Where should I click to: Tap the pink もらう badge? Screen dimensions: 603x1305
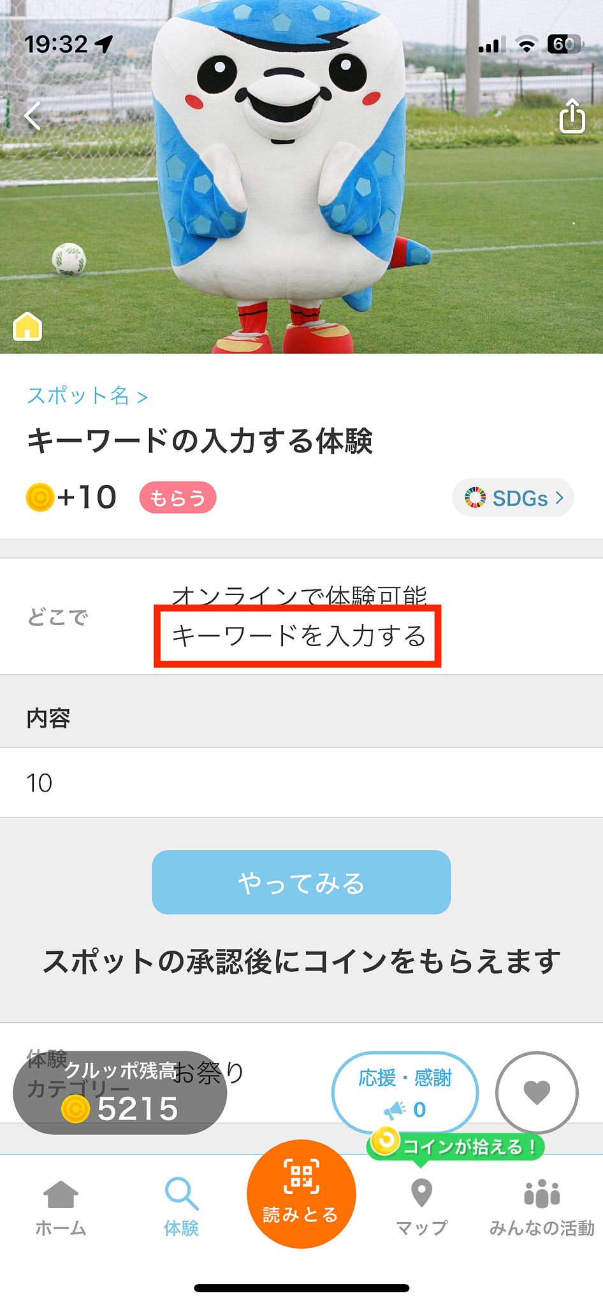[x=178, y=498]
